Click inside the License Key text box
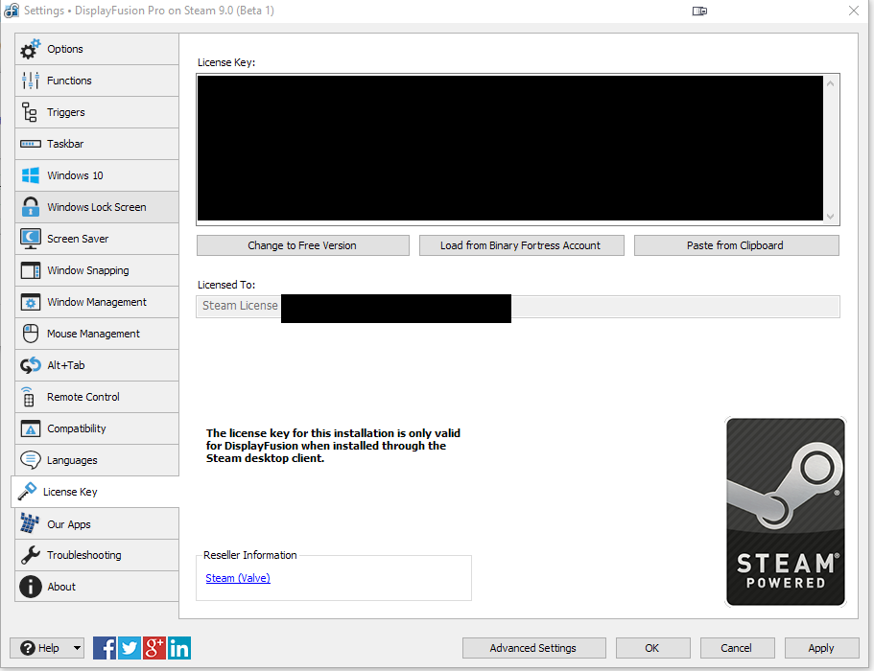 tap(508, 149)
